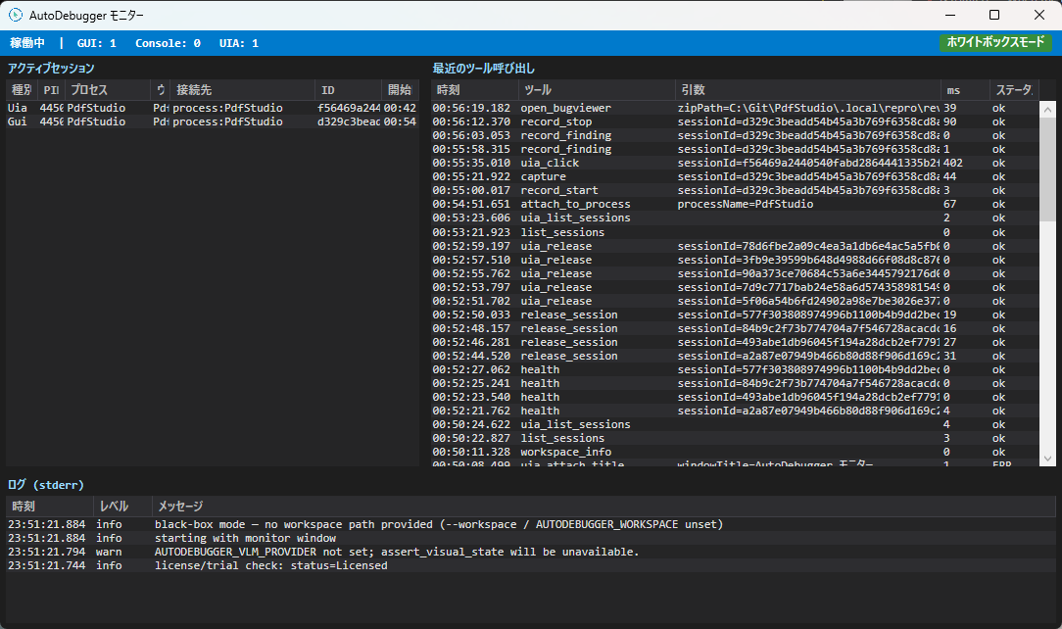Toggle the ホワイトボックスモード button
The image size is (1062, 629).
tap(995, 42)
